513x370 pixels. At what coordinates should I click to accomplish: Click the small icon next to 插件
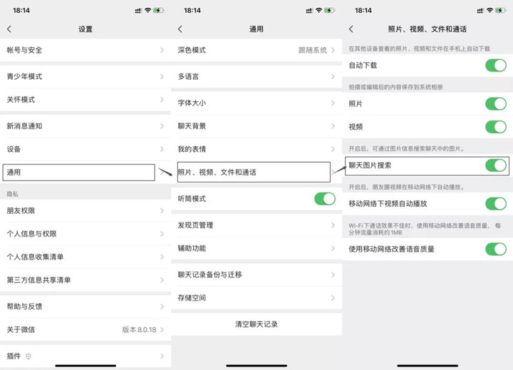(28, 356)
